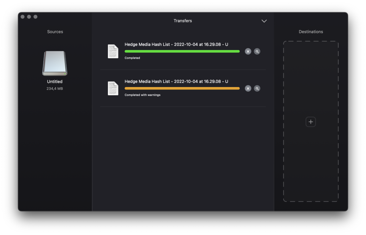
Task: Click the Destinations panel header
Action: 310,32
